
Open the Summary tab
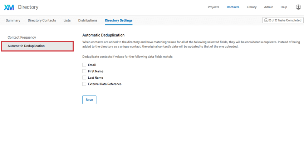tap(13, 20)
